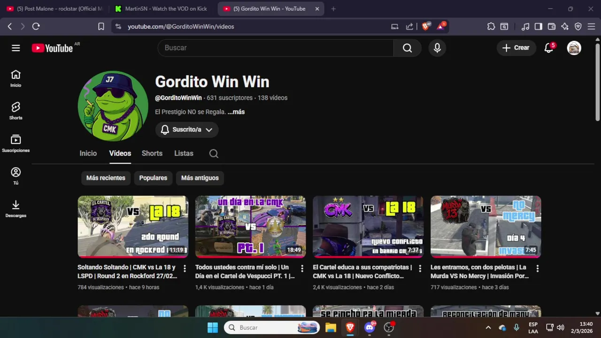Open Todos ustedes contra mí solo title
This screenshot has height=338, width=601.
click(x=245, y=271)
